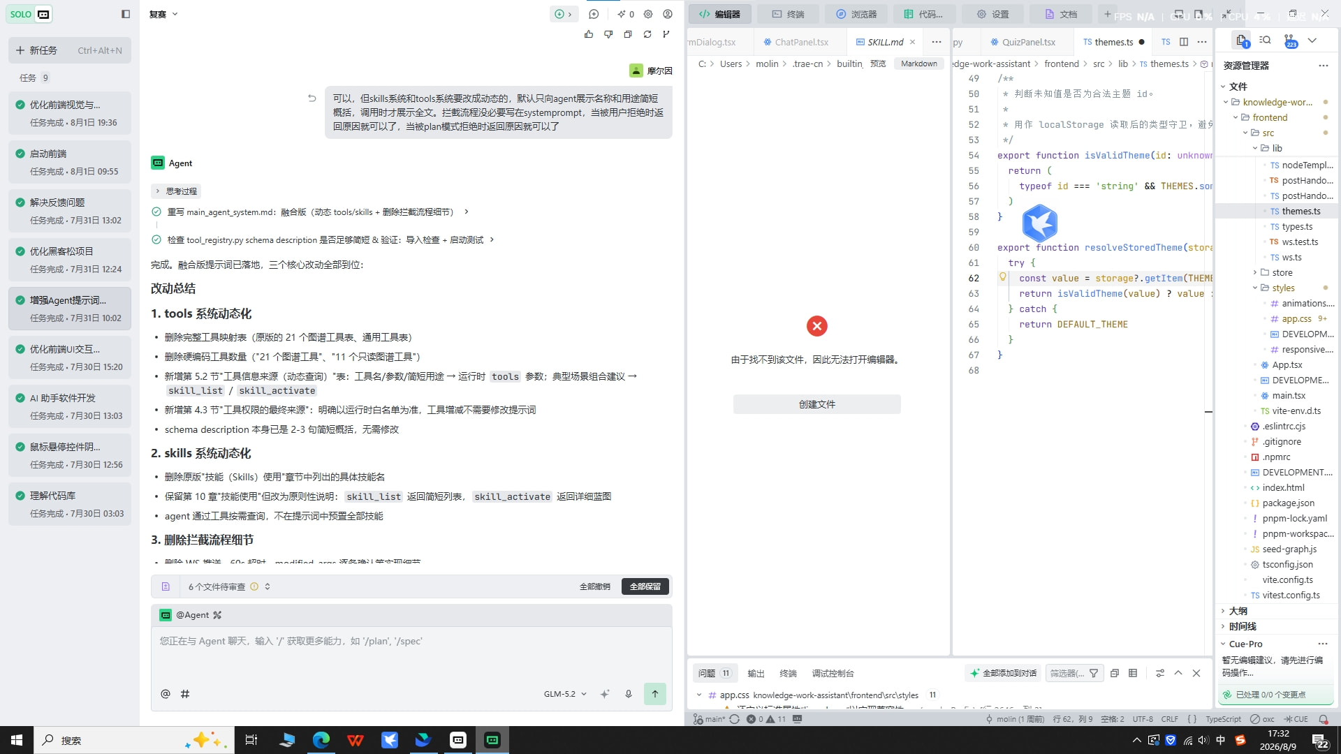1341x754 pixels.
Task: Close the SKILL.md tab
Action: 912,42
